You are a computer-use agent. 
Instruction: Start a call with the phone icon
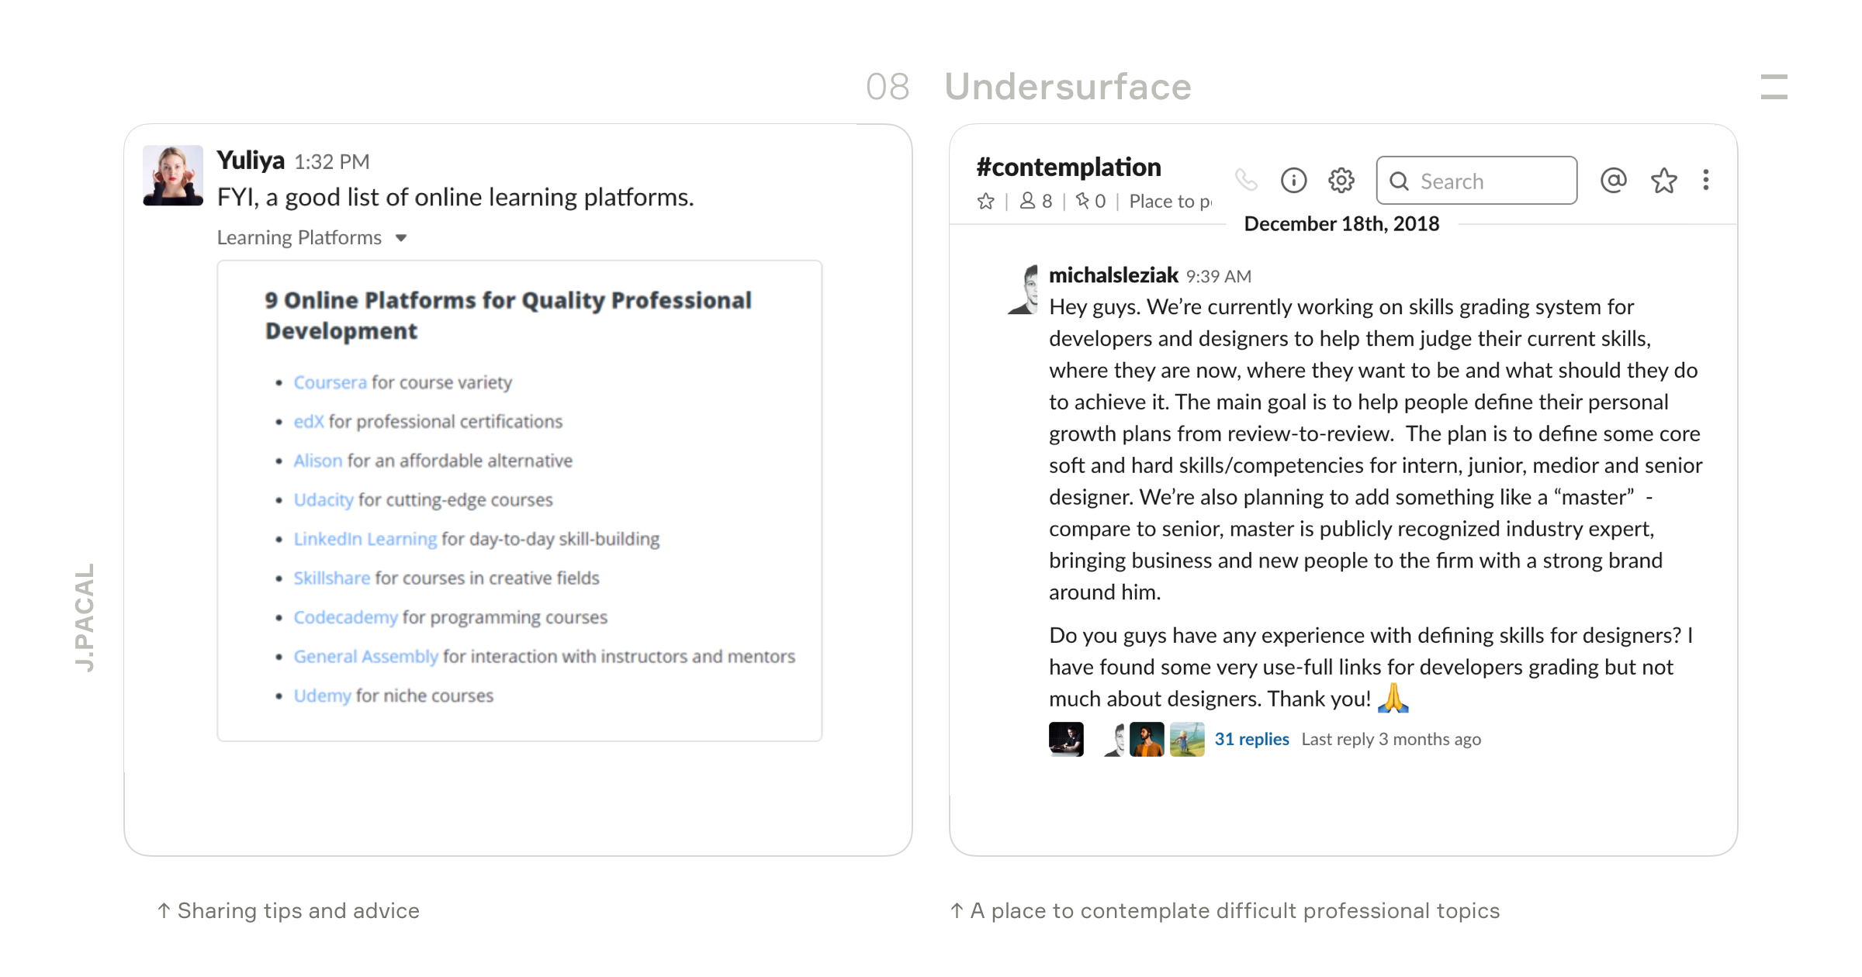point(1246,181)
